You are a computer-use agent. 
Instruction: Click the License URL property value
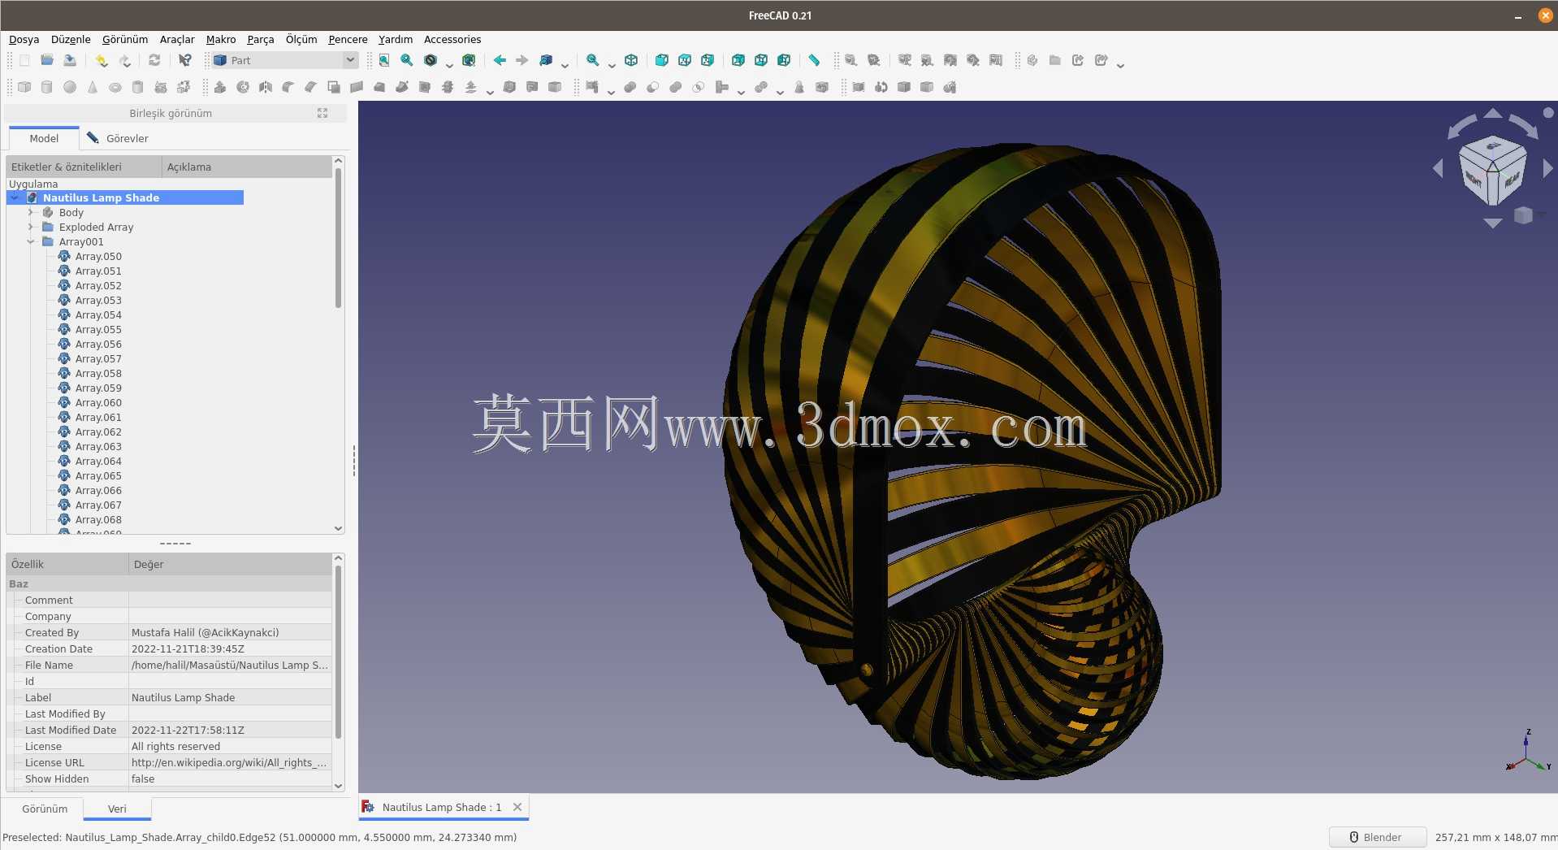click(x=230, y=762)
